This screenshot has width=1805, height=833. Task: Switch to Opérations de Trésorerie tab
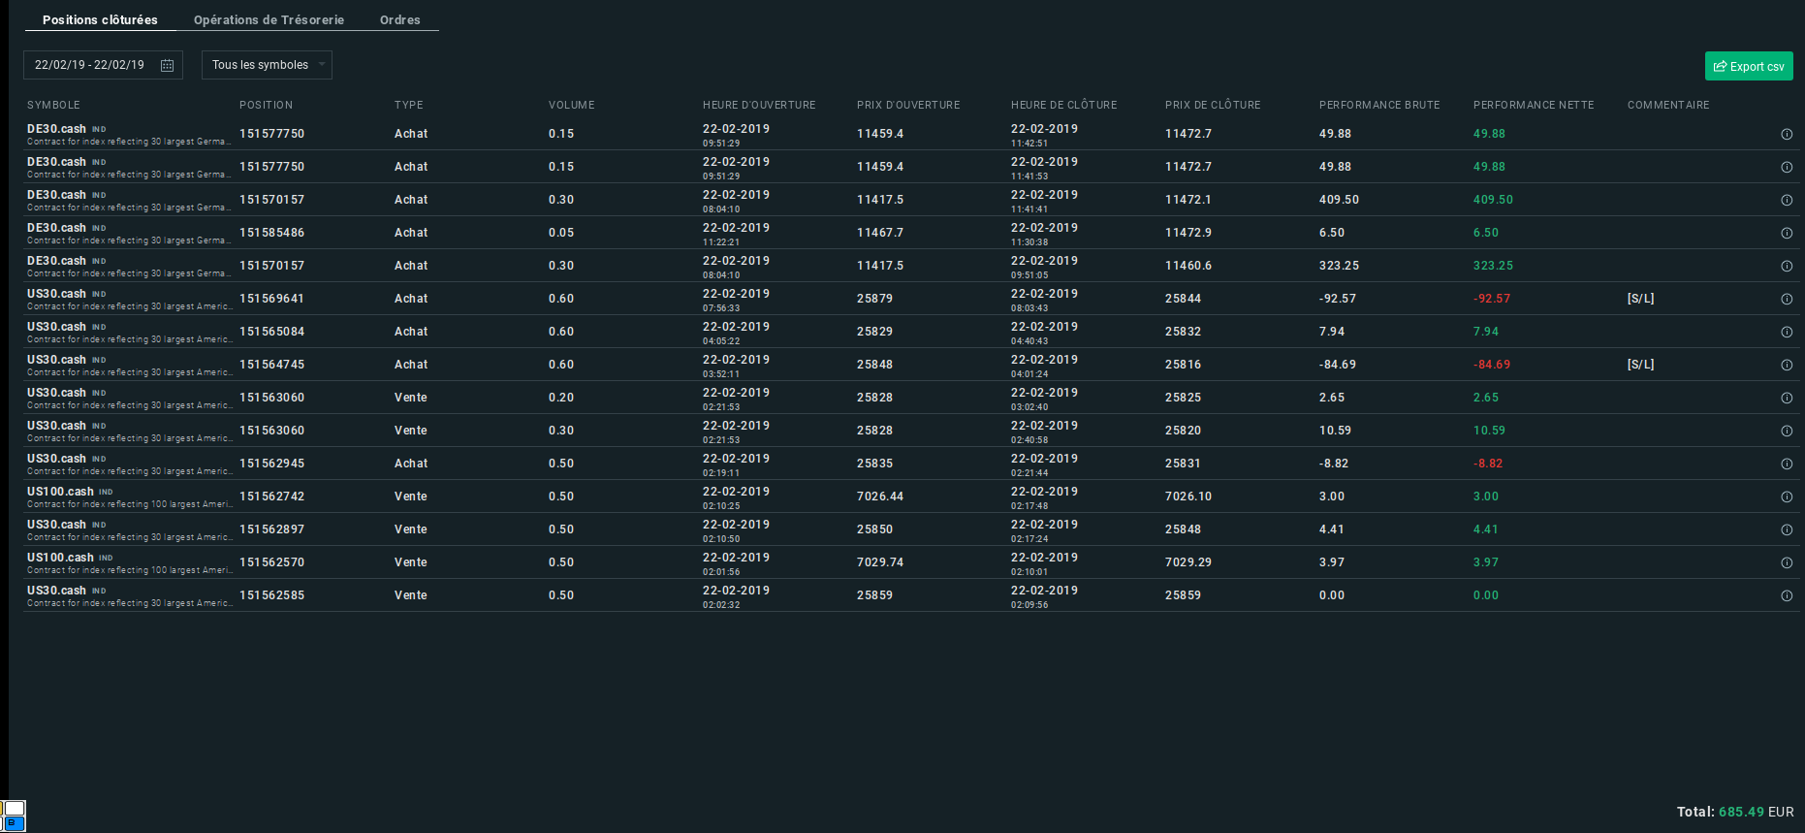tap(269, 19)
